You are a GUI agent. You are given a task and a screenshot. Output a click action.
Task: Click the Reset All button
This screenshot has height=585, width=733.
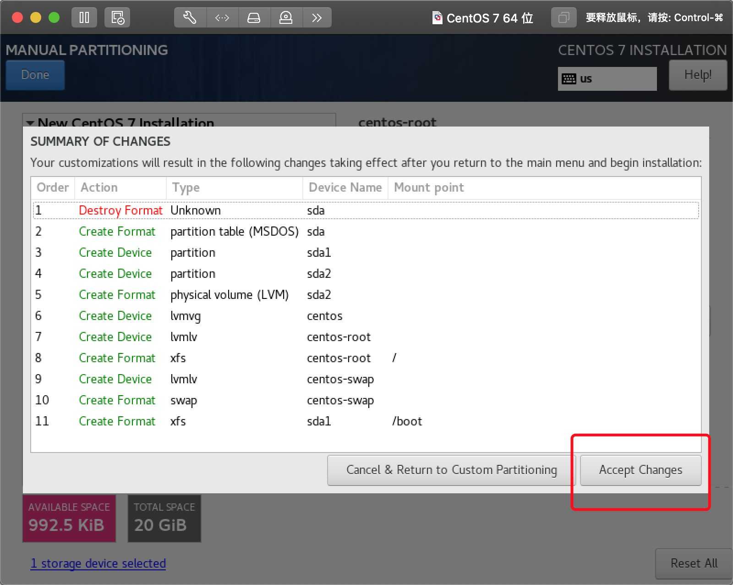tap(694, 563)
